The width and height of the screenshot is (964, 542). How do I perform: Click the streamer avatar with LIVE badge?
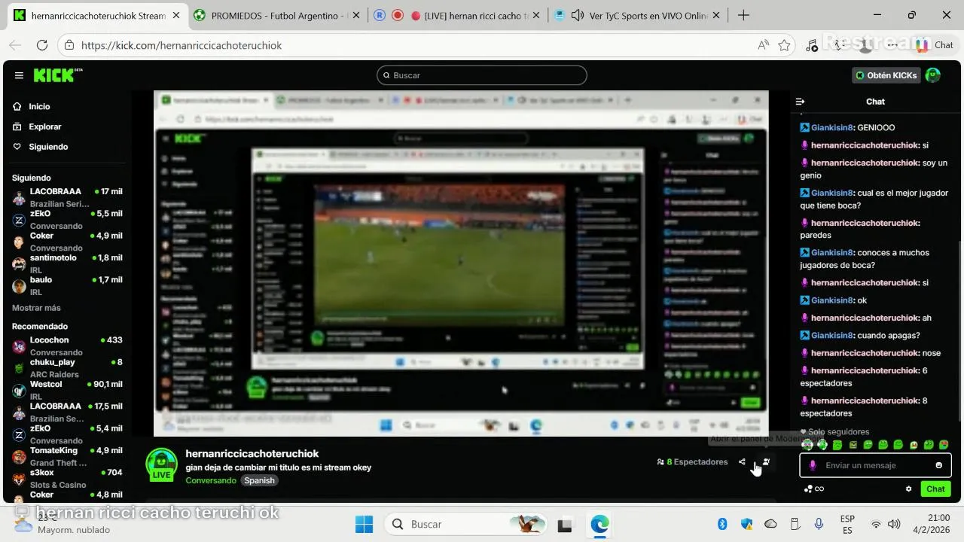point(161,465)
